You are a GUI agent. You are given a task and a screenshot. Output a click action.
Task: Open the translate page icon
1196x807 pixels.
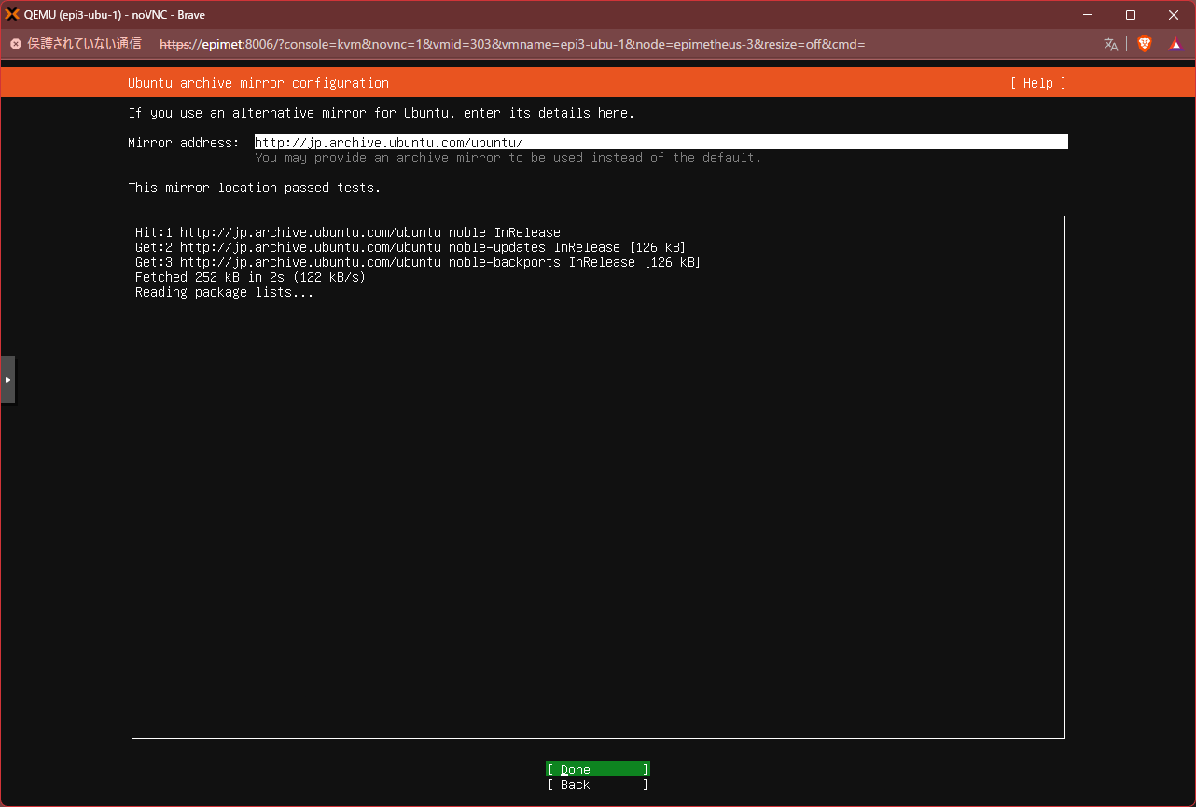1110,44
